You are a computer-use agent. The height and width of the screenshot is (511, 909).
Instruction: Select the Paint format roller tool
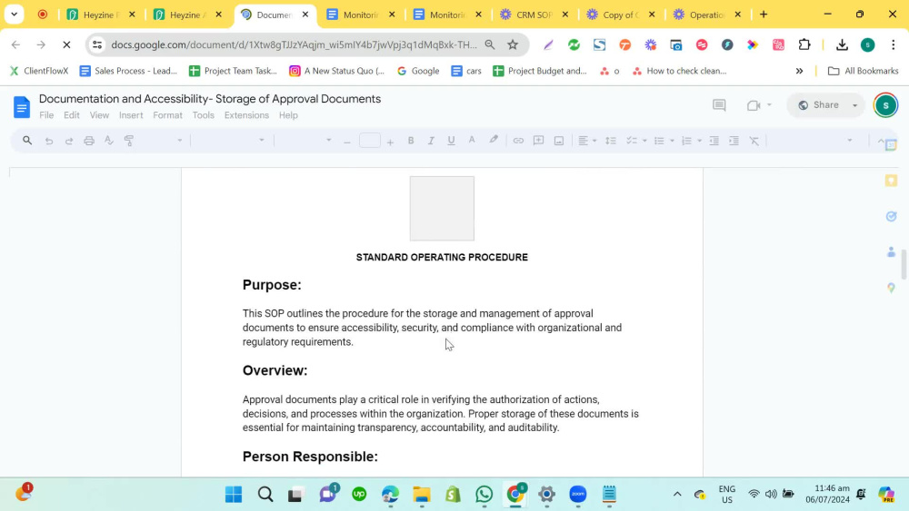point(129,141)
